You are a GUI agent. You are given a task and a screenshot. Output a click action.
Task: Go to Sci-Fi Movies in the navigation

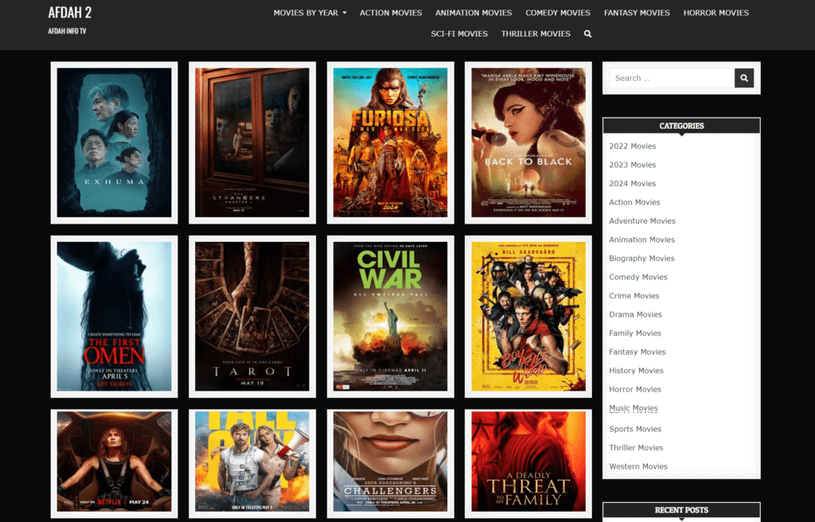pyautogui.click(x=459, y=34)
